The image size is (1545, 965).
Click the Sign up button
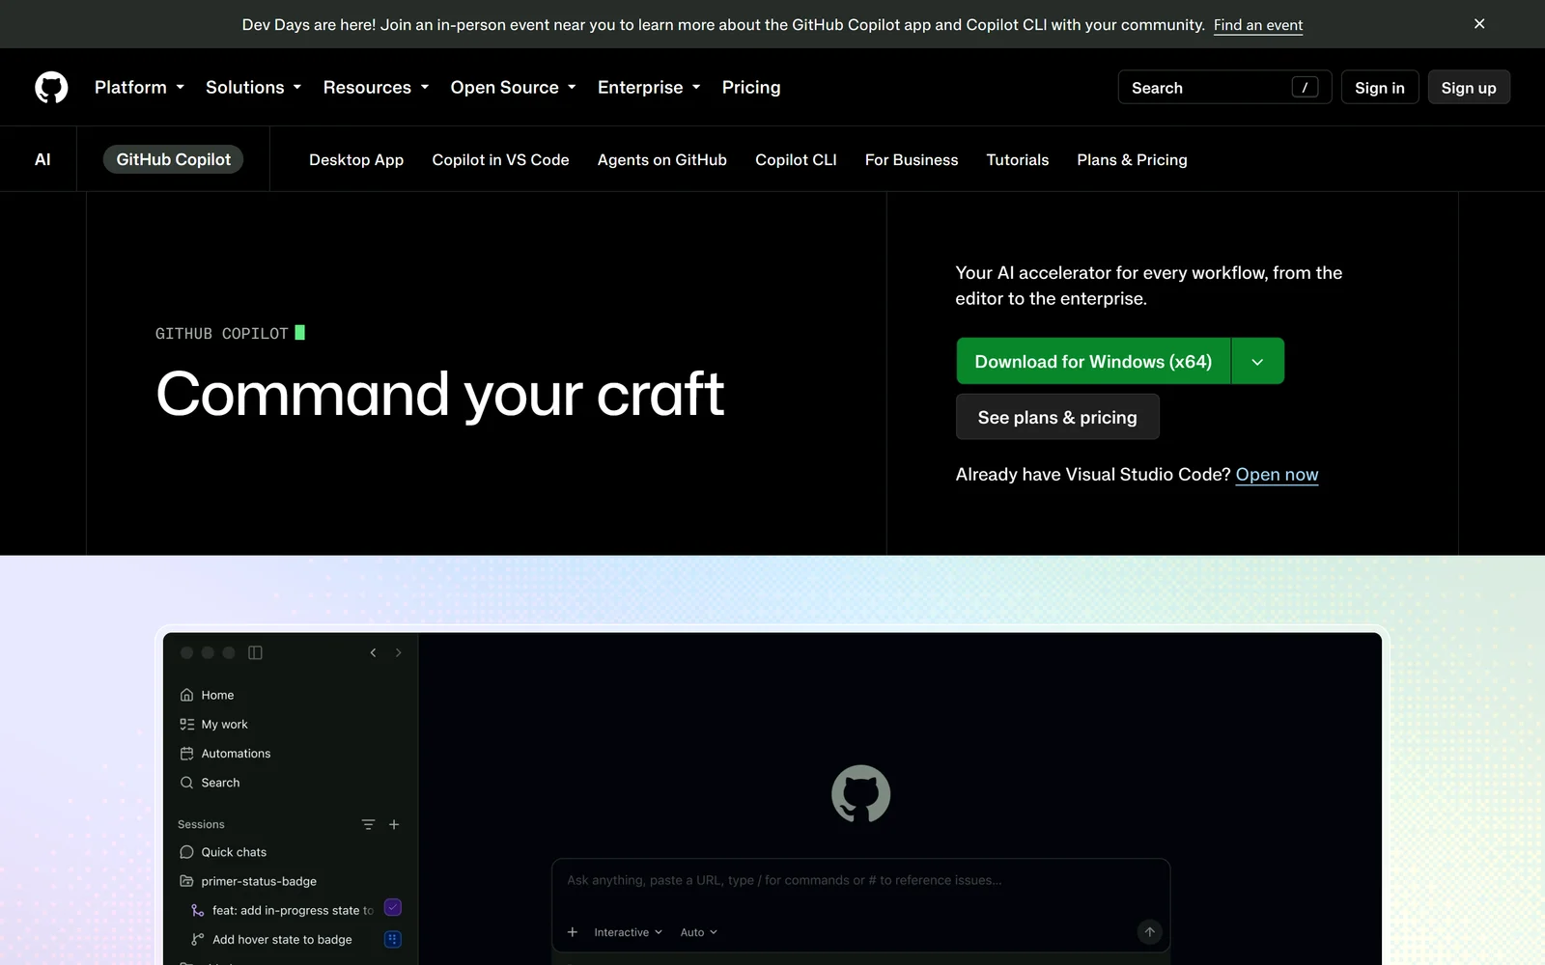click(1469, 87)
